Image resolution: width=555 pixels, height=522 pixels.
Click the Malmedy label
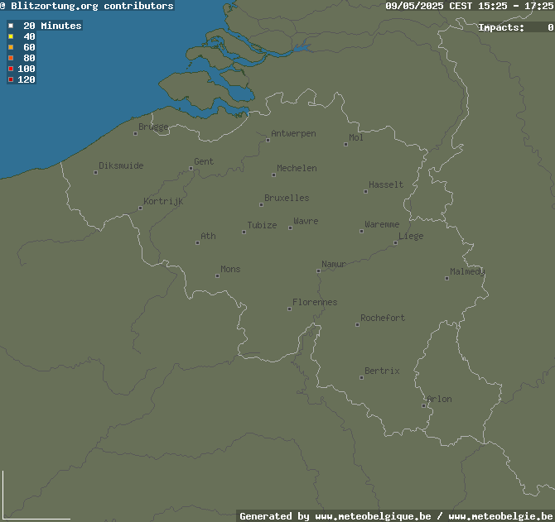tap(467, 272)
